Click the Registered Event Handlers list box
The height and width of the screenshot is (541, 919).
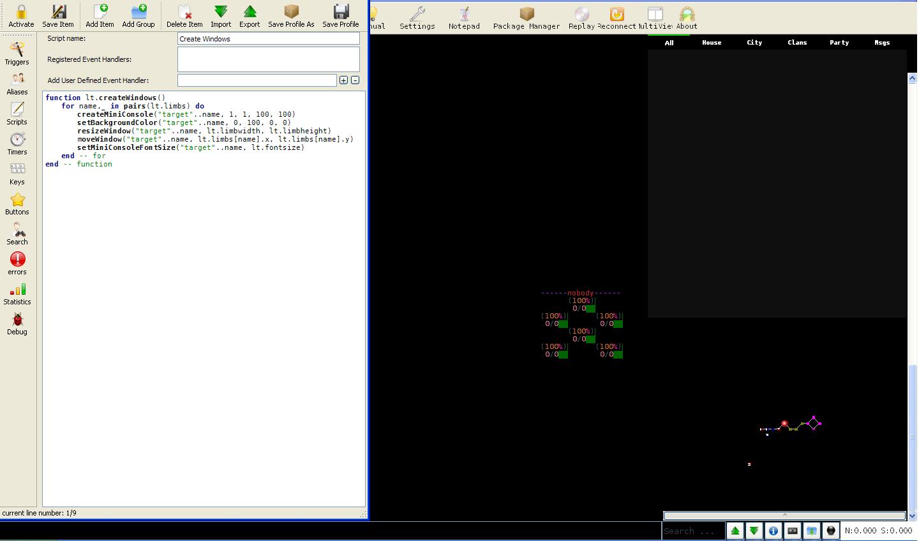(x=269, y=59)
